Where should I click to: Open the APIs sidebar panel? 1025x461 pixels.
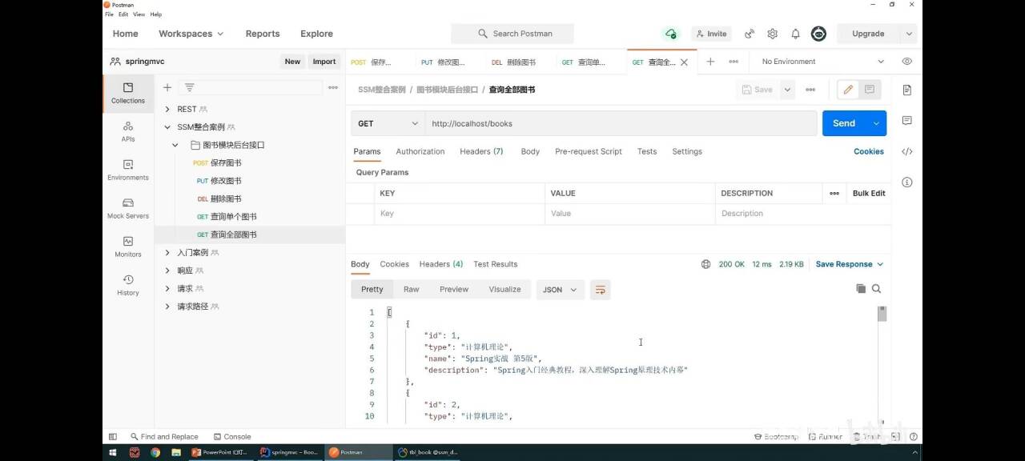(x=128, y=132)
